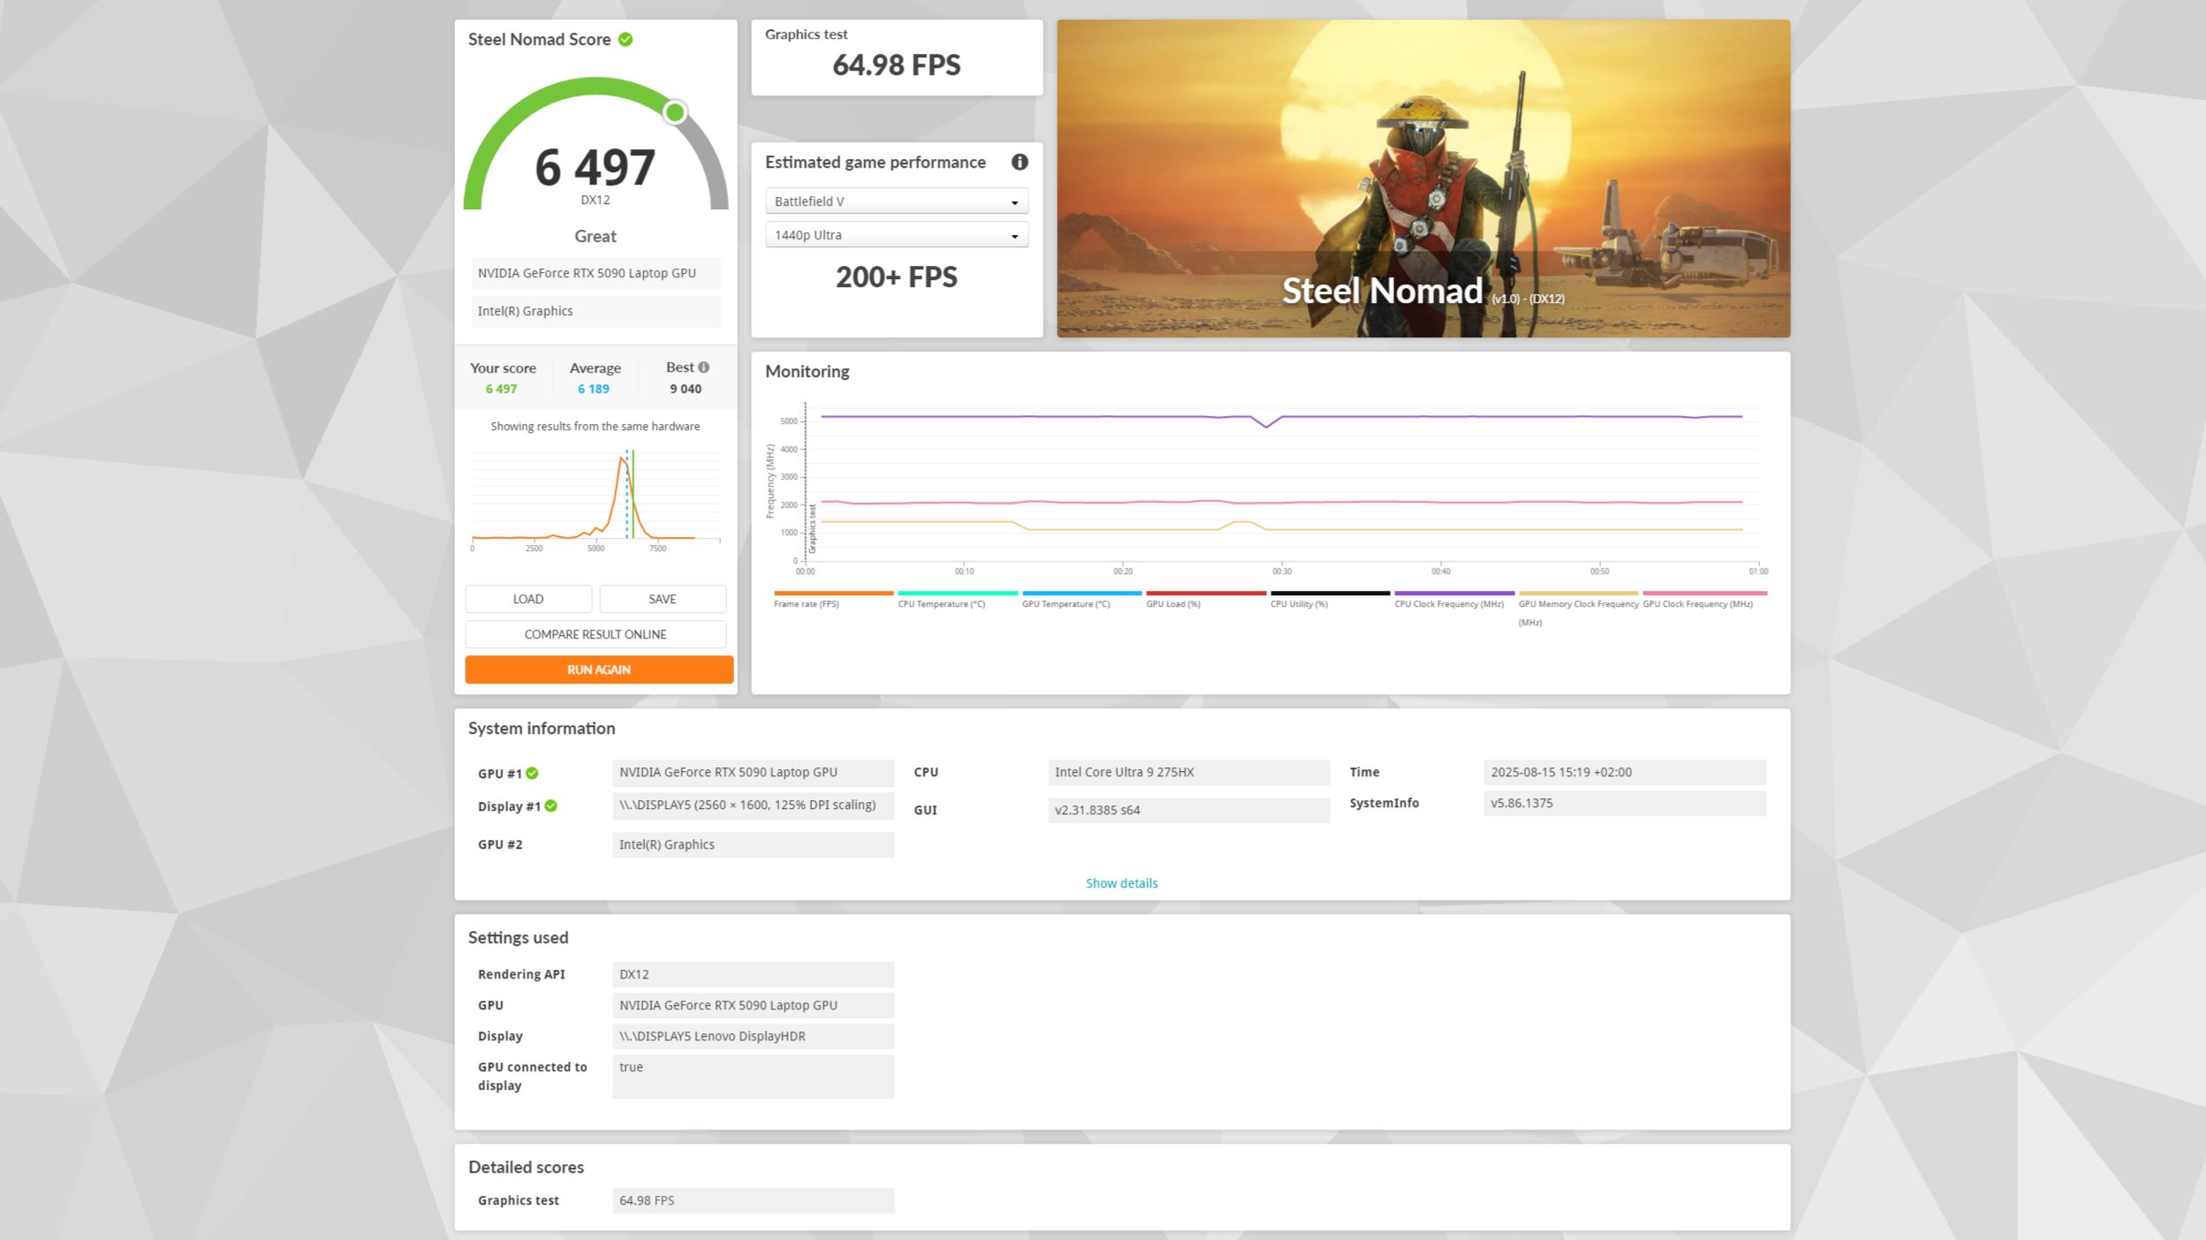Image resolution: width=2206 pixels, height=1240 pixels.
Task: Click the Detailed scores heading
Action: pyautogui.click(x=526, y=1167)
